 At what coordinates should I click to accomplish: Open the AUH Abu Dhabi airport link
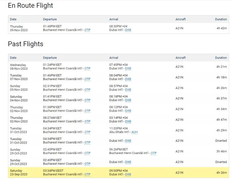coord(134,132)
